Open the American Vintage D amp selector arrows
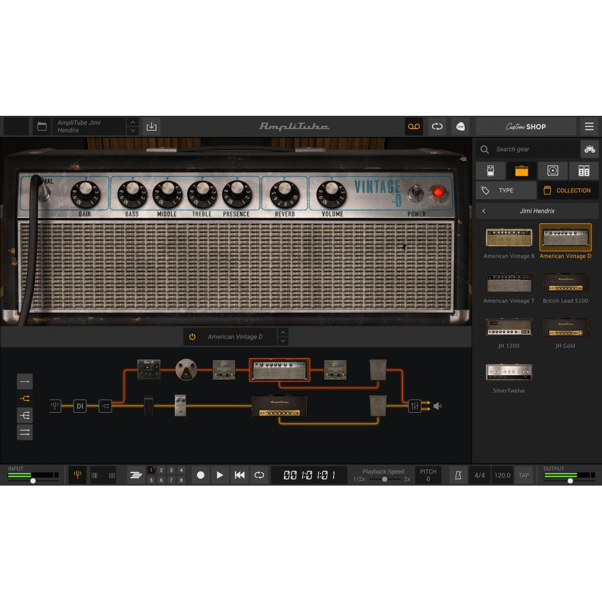Viewport: 602px width, 602px height. click(283, 337)
